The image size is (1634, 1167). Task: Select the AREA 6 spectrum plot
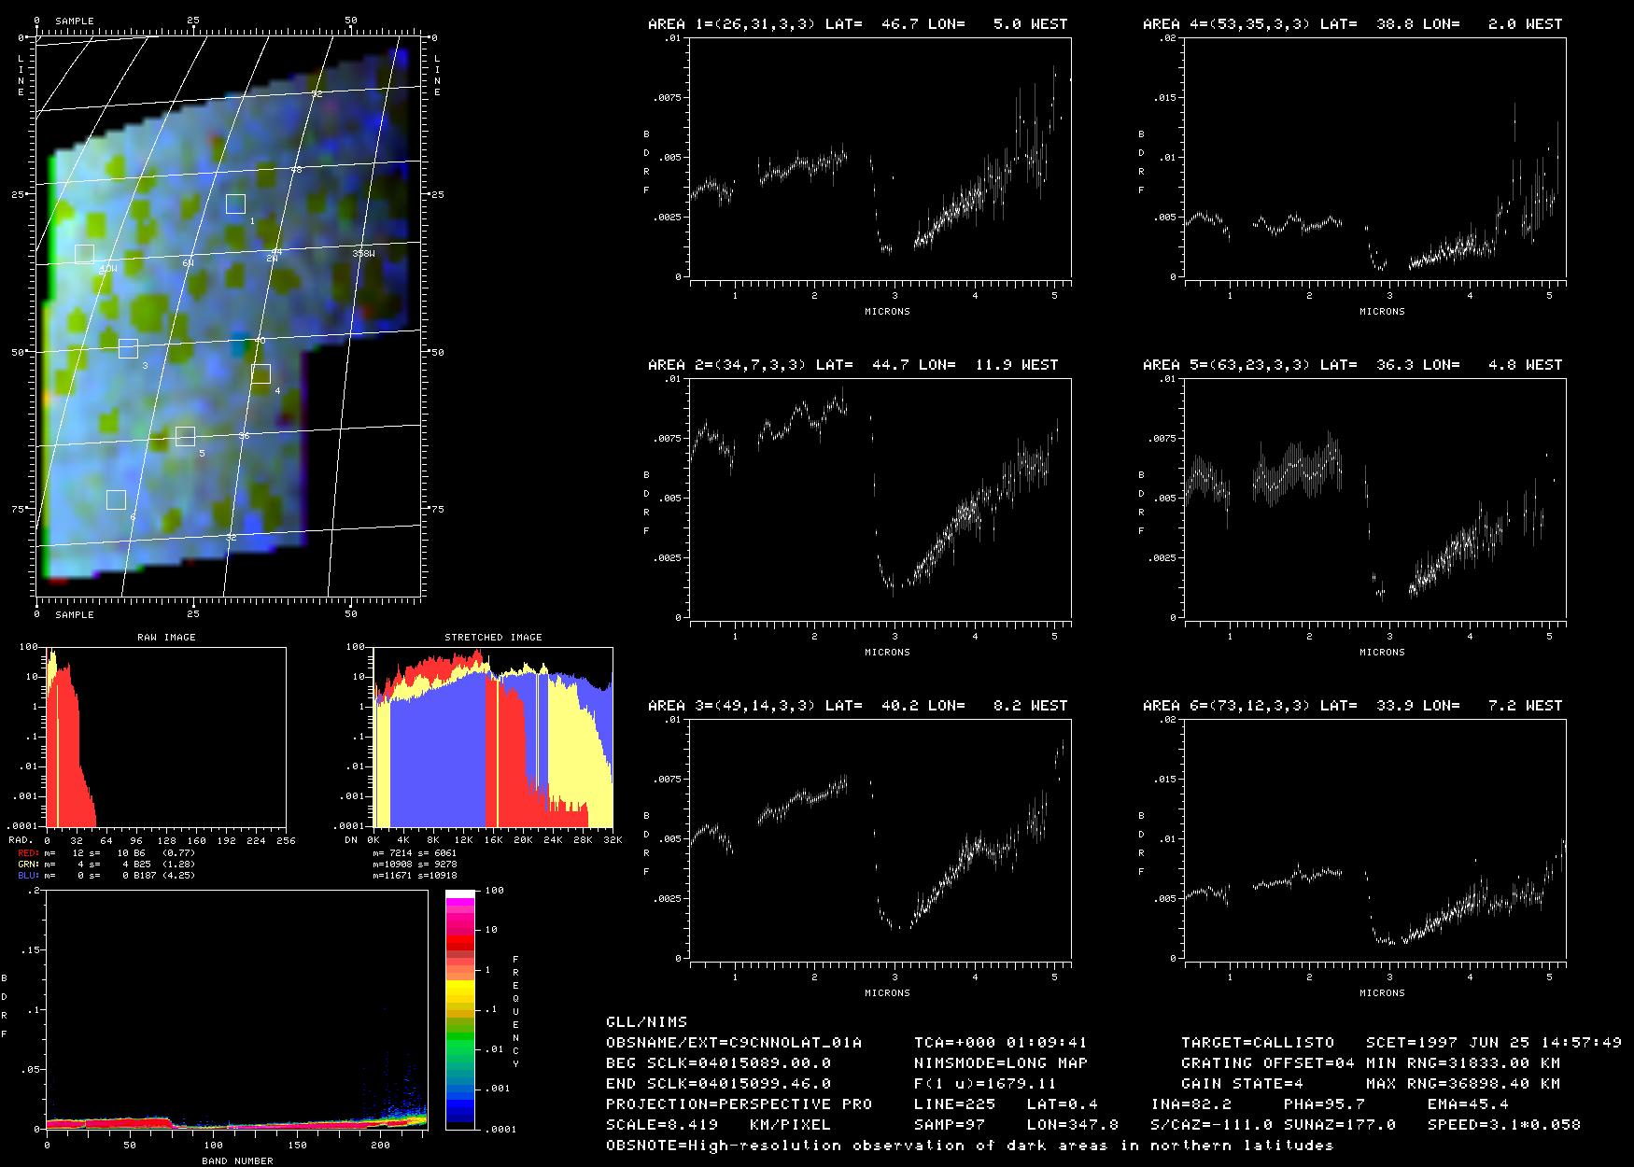[x=1375, y=839]
